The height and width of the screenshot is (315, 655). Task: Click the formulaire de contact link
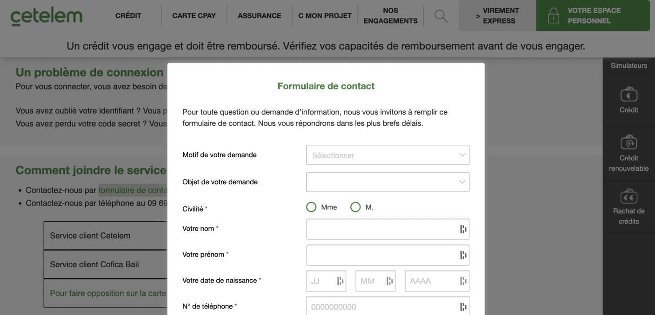(133, 190)
